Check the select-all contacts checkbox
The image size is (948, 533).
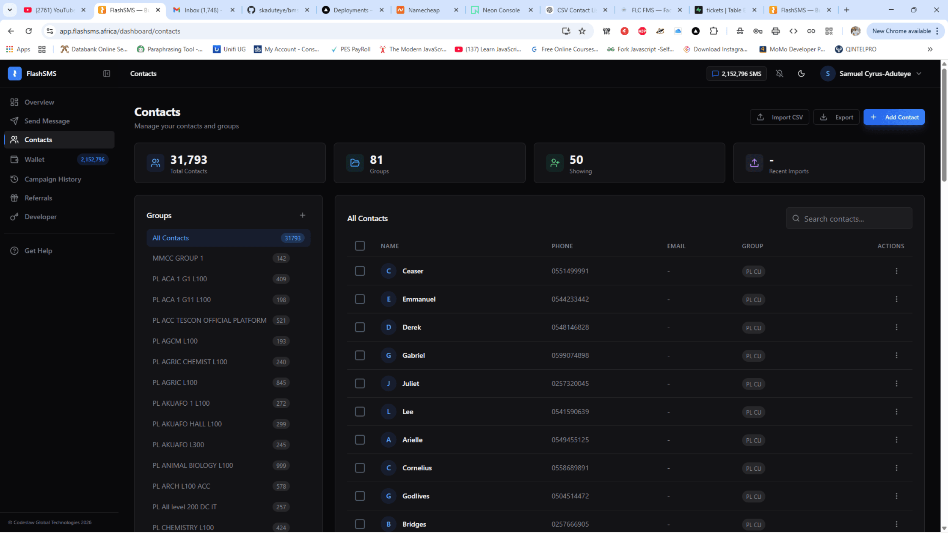360,246
